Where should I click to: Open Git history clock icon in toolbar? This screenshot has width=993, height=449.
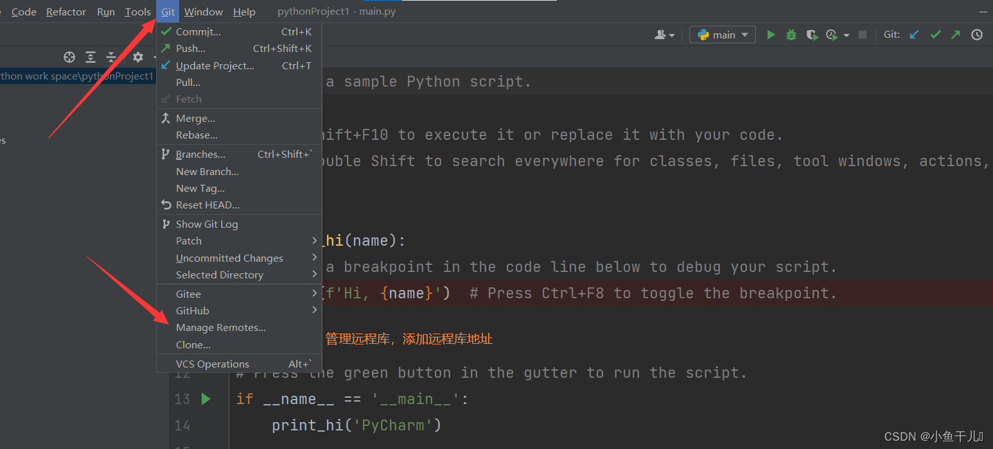(x=977, y=35)
